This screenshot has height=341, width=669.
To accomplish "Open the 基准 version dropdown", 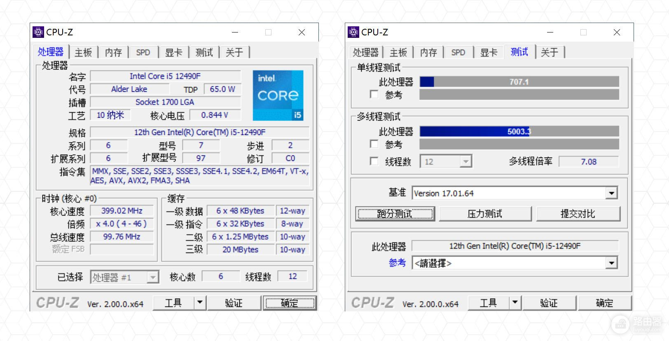I will coord(611,193).
